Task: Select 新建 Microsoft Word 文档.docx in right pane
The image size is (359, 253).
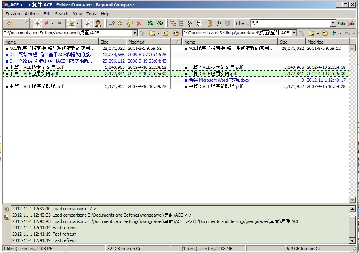Action: pyautogui.click(x=219, y=80)
